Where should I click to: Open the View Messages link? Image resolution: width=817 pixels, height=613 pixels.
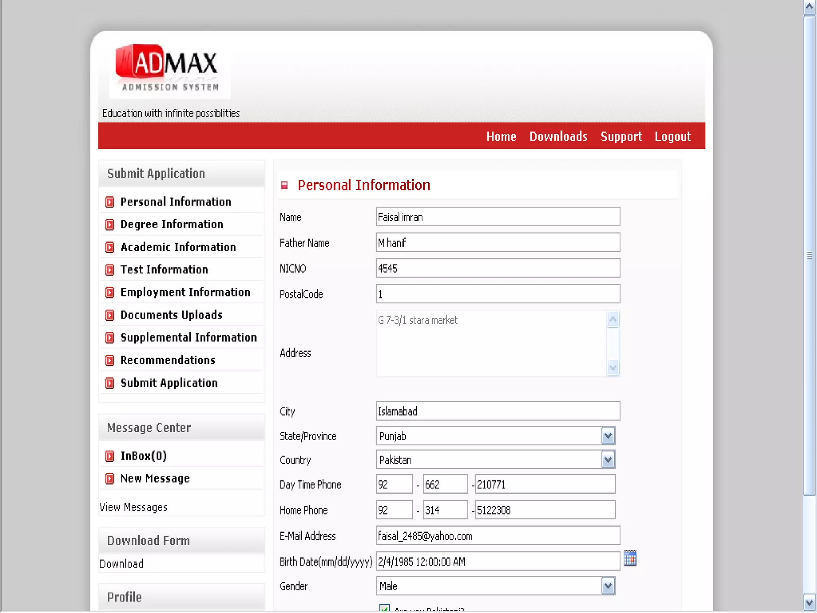tap(133, 507)
